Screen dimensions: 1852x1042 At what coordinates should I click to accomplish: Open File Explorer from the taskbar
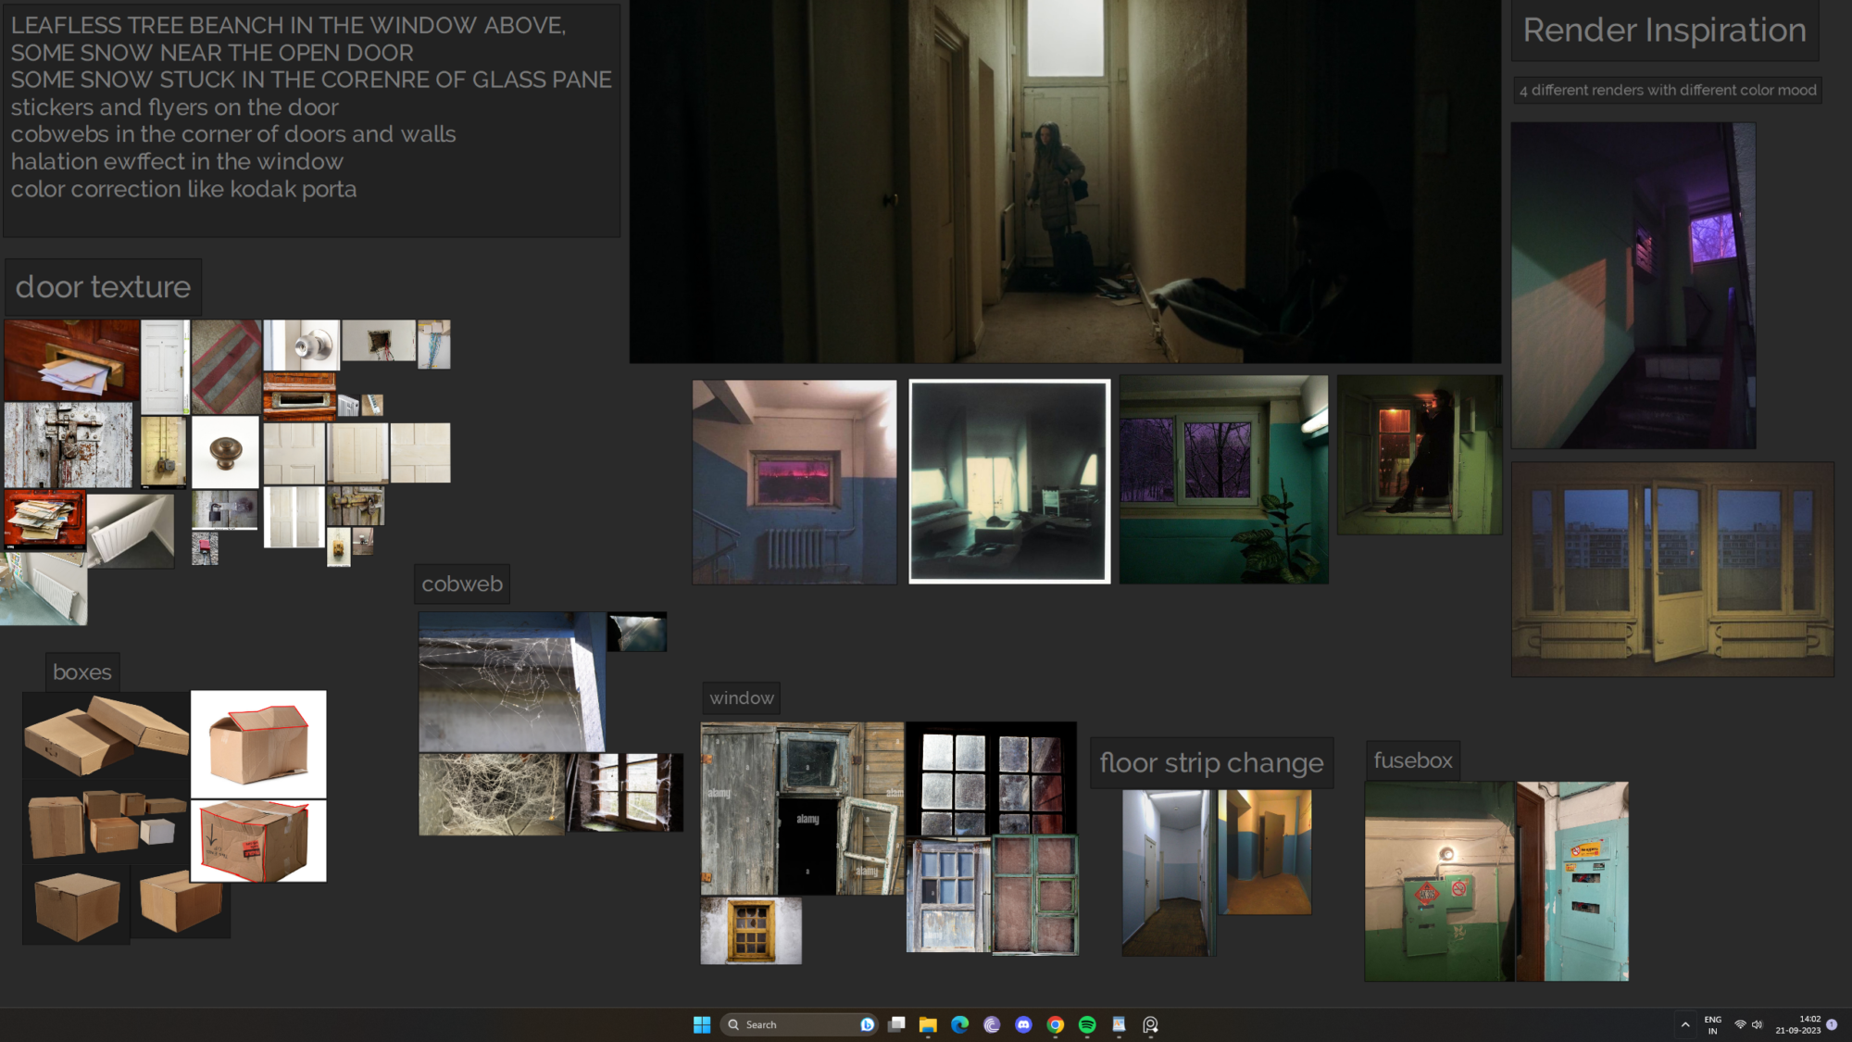(x=928, y=1024)
